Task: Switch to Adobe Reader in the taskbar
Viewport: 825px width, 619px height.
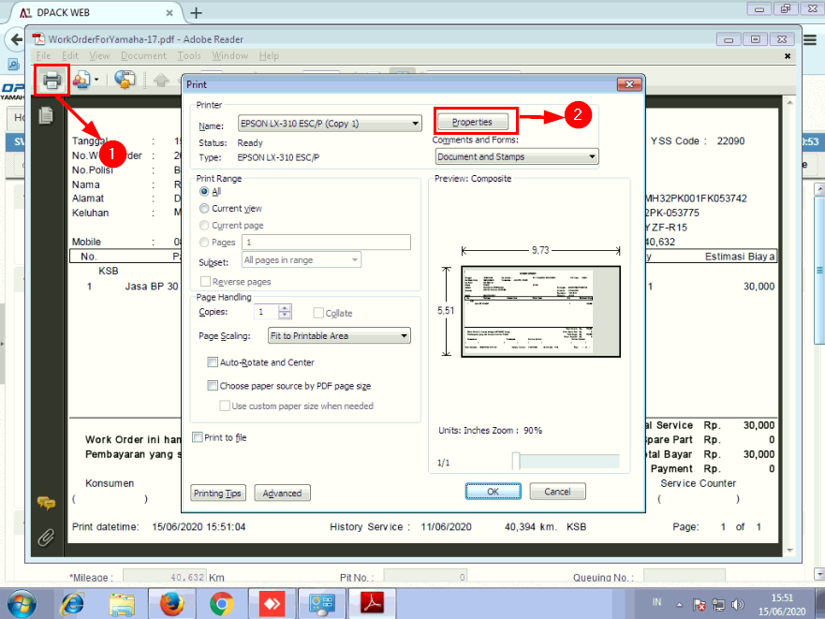Action: [x=372, y=604]
